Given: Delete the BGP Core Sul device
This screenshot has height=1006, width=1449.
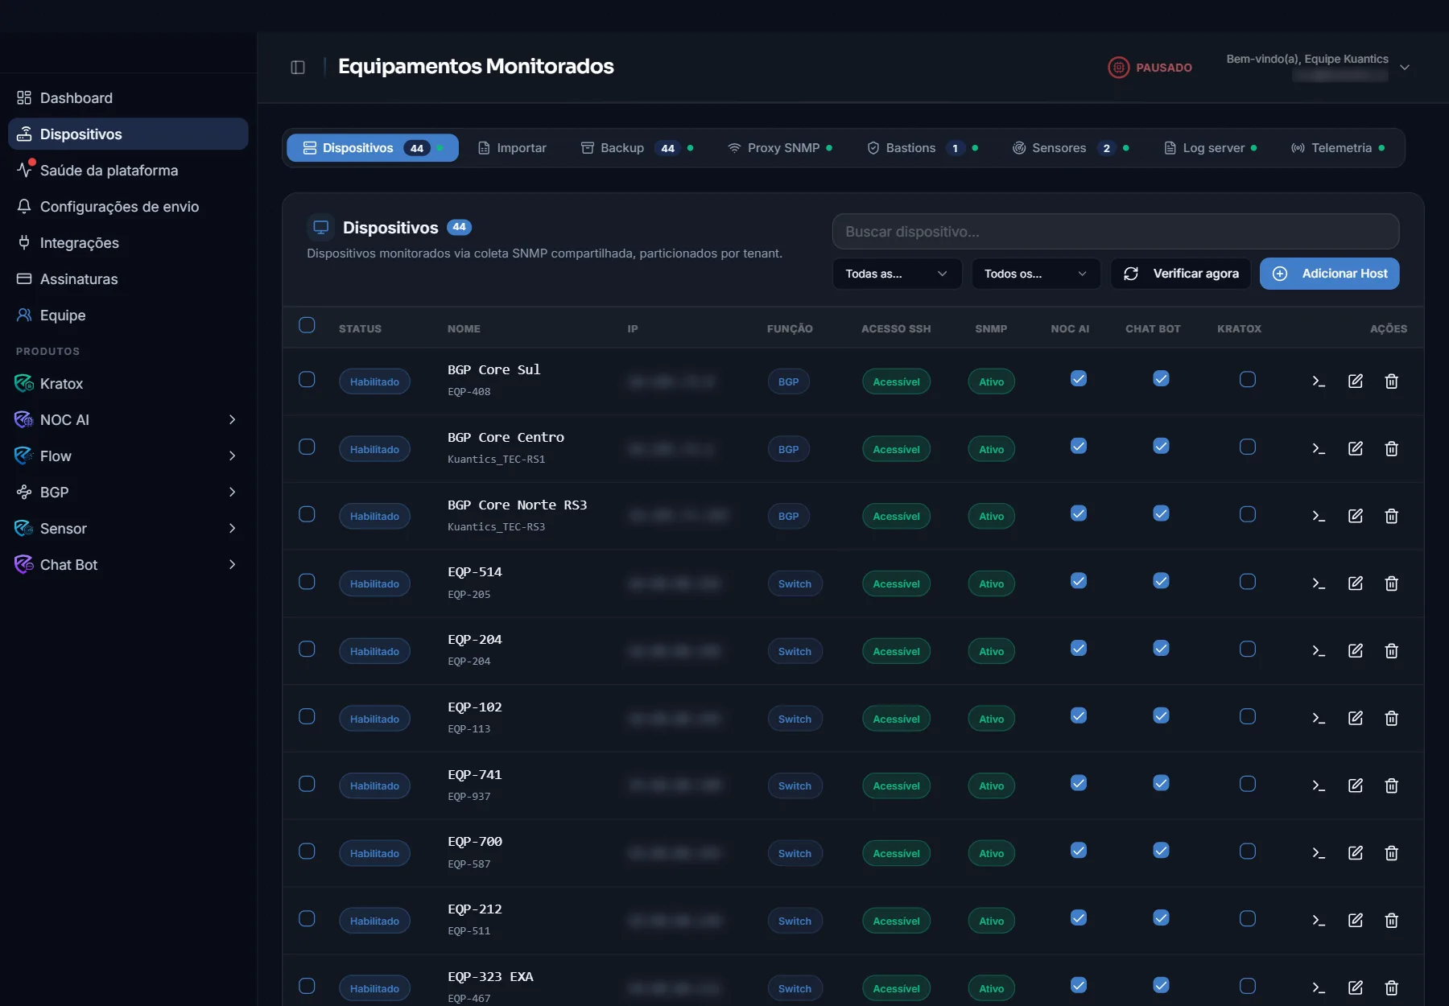Looking at the screenshot, I should click(1391, 381).
